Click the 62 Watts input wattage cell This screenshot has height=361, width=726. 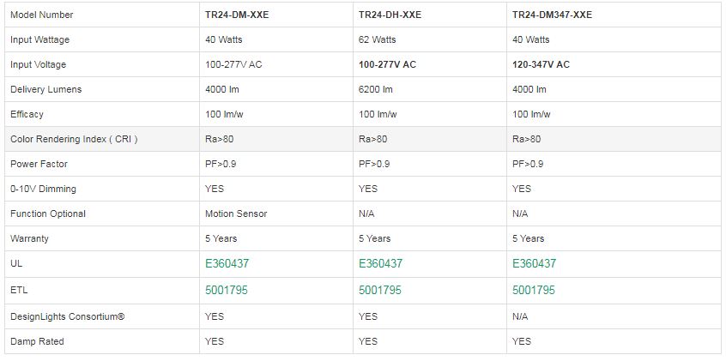[x=377, y=39]
